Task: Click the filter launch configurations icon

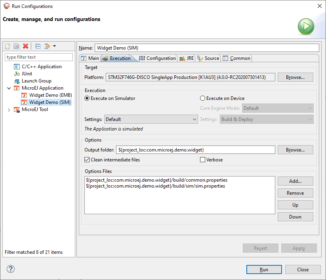Action: (x=48, y=46)
